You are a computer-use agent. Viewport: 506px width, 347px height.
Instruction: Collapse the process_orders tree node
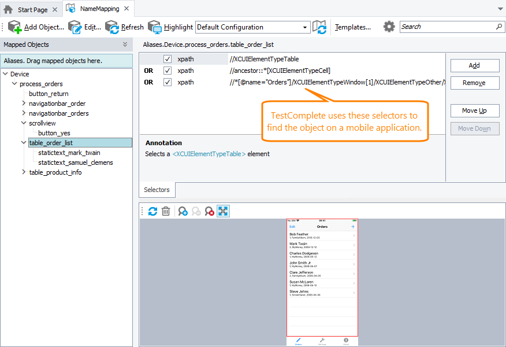(x=13, y=83)
